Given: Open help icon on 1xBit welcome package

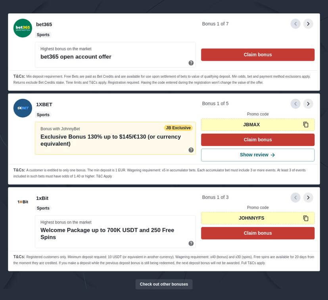Looking at the screenshot, I should coord(191,243).
